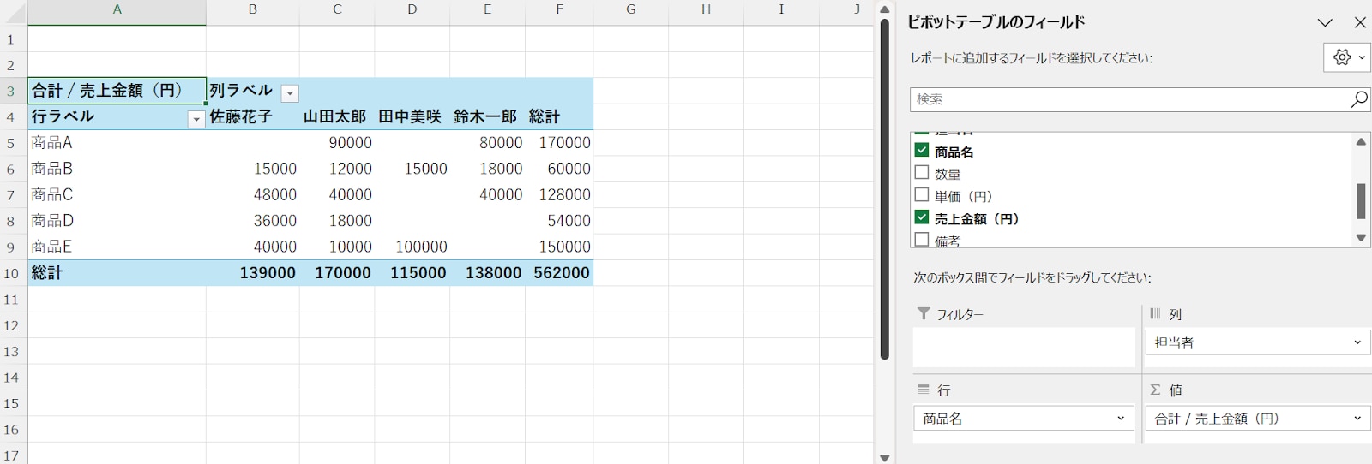
Task: Select the column total 139000
Action: coord(253,273)
